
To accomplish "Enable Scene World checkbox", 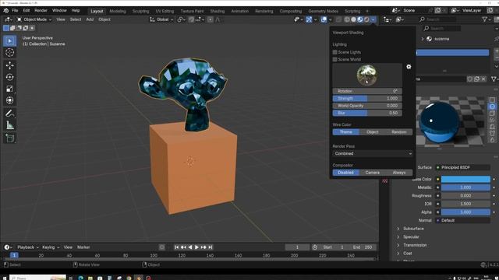I will (x=334, y=59).
